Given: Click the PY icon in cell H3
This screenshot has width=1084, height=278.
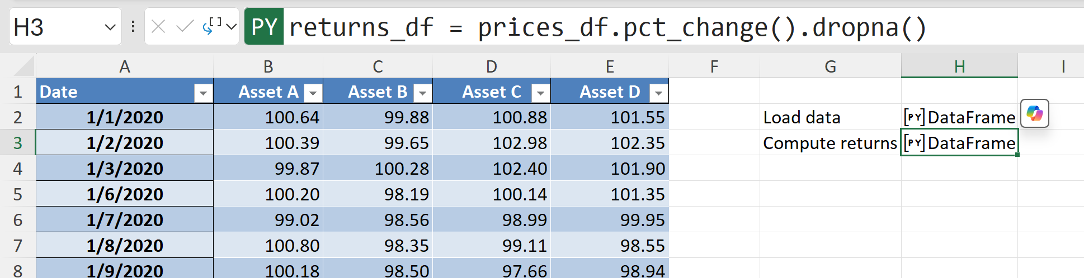Looking at the screenshot, I should tap(914, 143).
